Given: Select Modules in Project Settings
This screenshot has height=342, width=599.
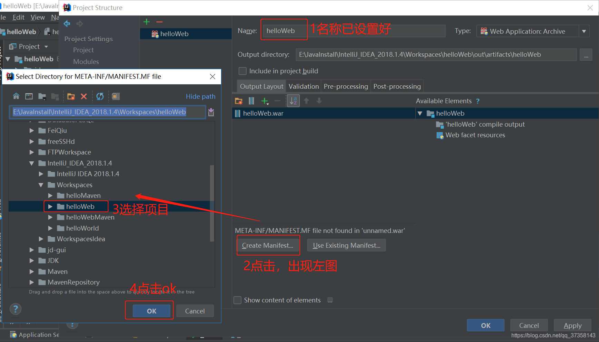Looking at the screenshot, I should pyautogui.click(x=86, y=62).
